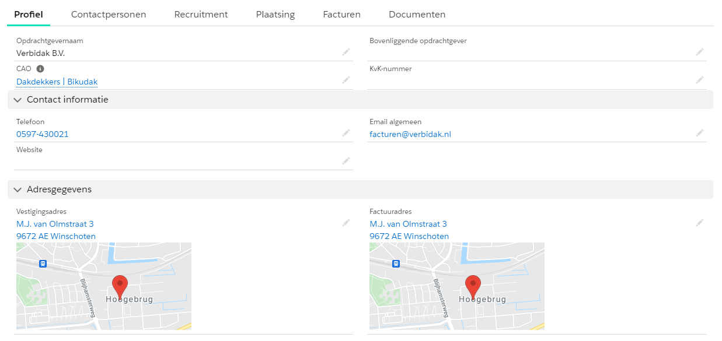Open the Vestigingsadres map thumbnail
Image resolution: width=722 pixels, height=341 pixels.
(104, 286)
